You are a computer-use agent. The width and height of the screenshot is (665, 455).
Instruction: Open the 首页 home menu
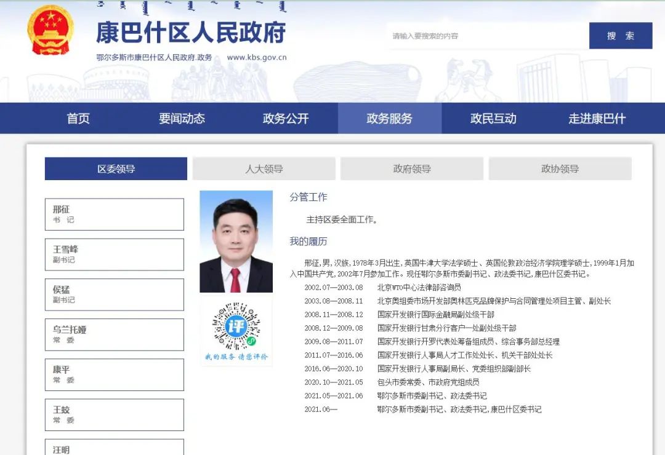tap(78, 119)
